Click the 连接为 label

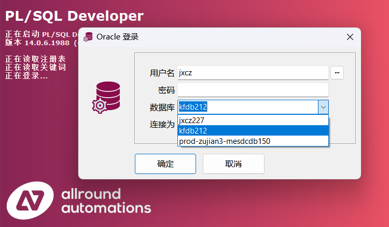click(162, 124)
